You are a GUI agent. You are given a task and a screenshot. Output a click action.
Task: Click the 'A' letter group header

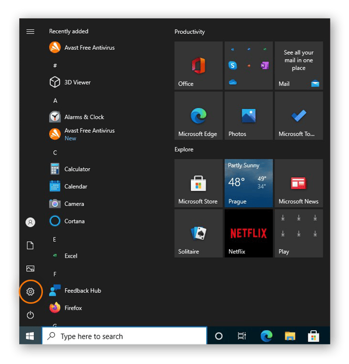tap(55, 101)
